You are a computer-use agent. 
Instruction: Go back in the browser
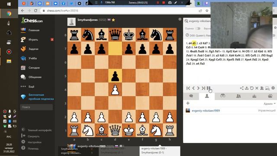23,10
